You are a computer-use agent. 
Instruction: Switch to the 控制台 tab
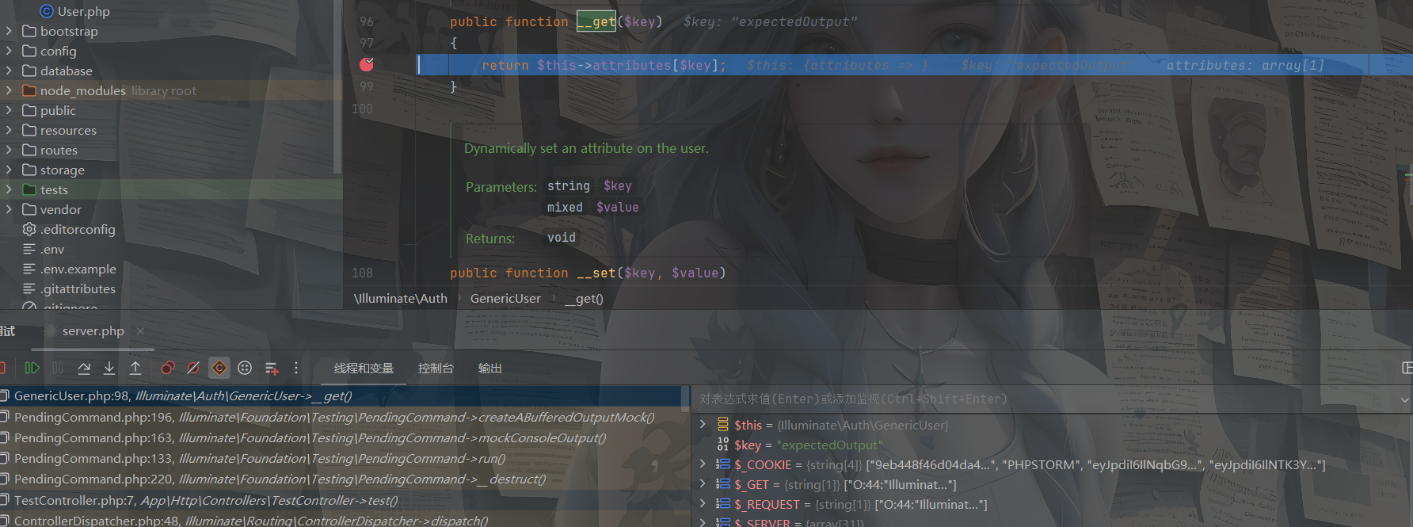point(436,369)
